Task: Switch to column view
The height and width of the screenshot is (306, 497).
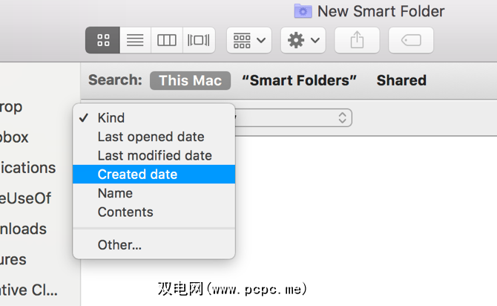Action: [167, 40]
